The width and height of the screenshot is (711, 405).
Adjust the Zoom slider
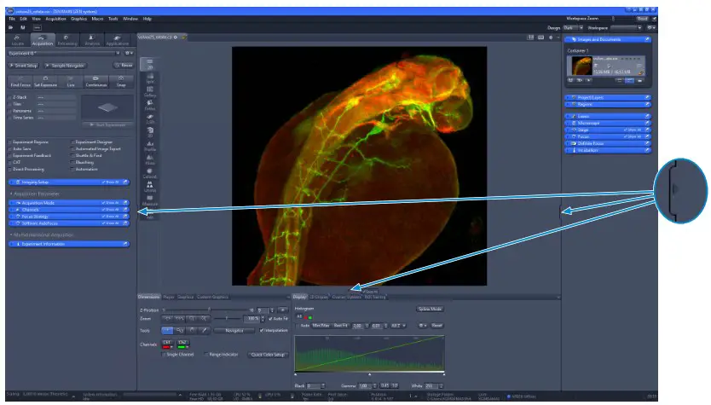[226, 319]
